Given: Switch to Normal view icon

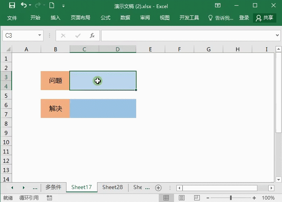Looking at the screenshot, I should coord(166,198).
